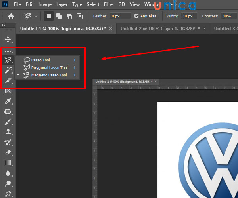Click the Contrast value field

pyautogui.click(x=229, y=16)
